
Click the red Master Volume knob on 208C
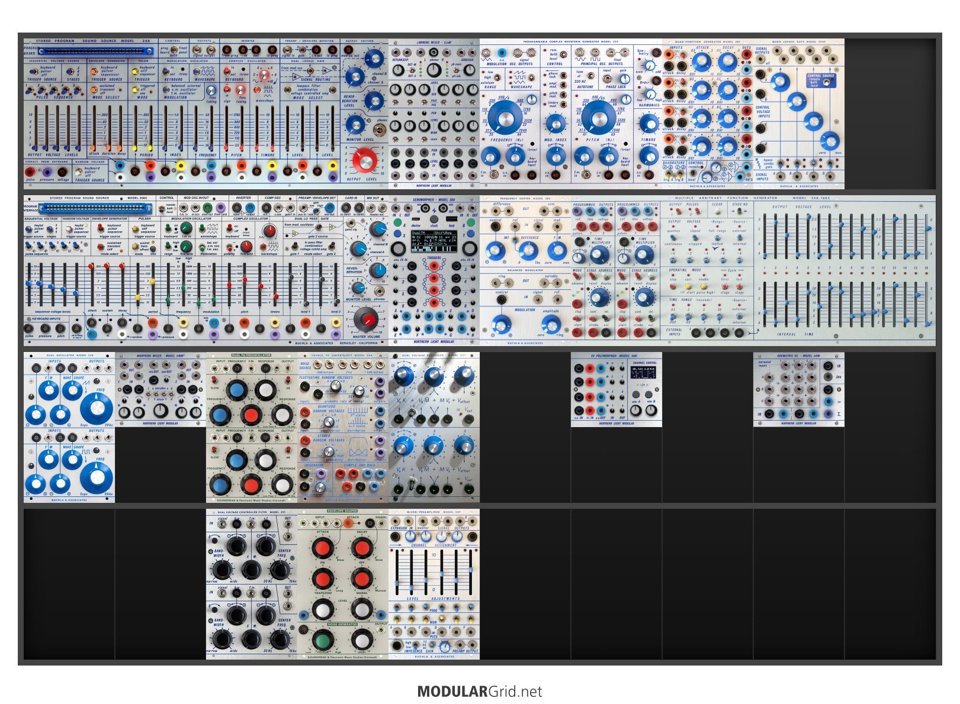367,321
